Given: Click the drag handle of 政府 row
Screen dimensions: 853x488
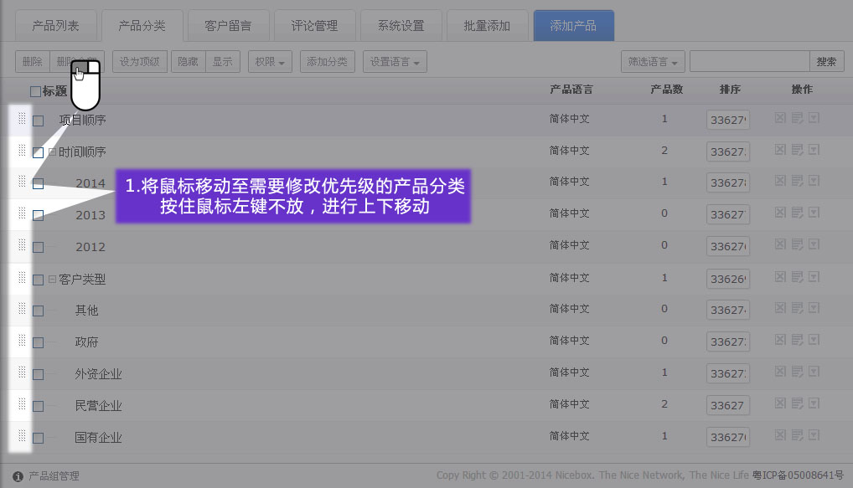Looking at the screenshot, I should coord(22,342).
